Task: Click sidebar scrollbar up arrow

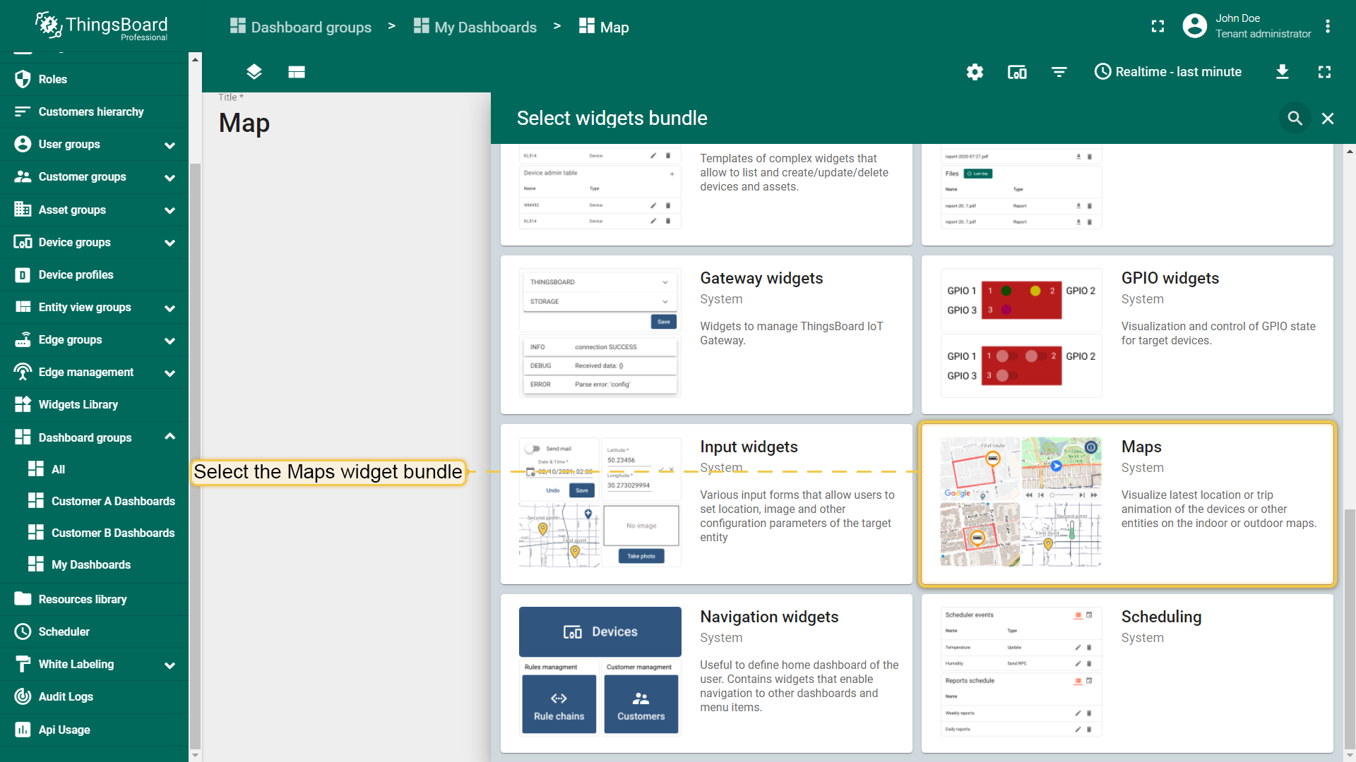Action: pos(195,59)
